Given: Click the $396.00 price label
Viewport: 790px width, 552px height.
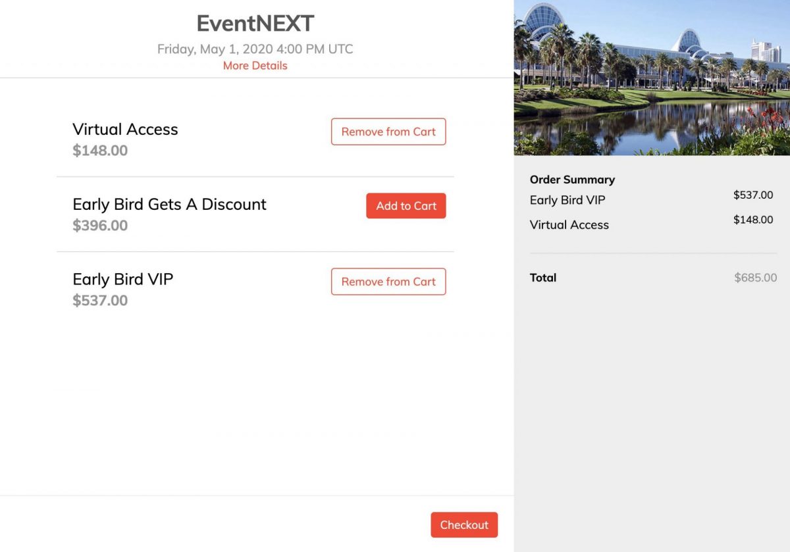Looking at the screenshot, I should (x=100, y=226).
